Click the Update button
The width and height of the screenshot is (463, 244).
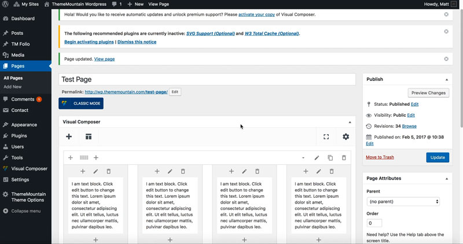point(438,157)
